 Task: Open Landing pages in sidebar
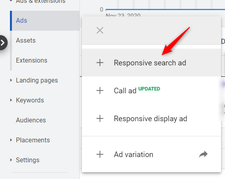[x=37, y=81]
